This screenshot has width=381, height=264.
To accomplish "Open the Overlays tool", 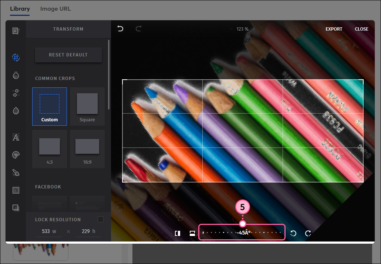I will [16, 208].
